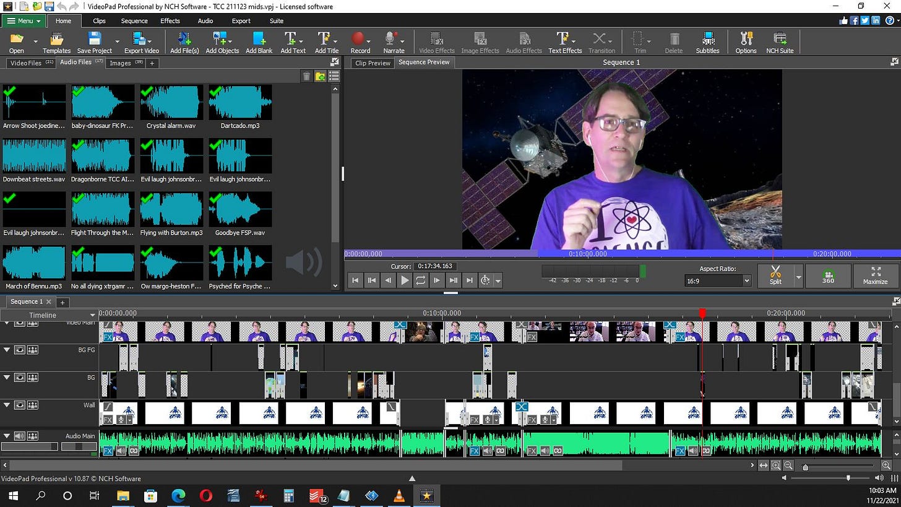Select the Dartcado.mp3 audio thumbnail
This screenshot has height=507, width=901.
pyautogui.click(x=240, y=102)
